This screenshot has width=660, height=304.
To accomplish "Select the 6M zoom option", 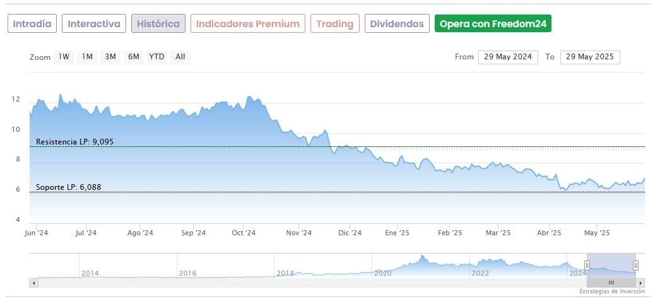I will coord(133,57).
